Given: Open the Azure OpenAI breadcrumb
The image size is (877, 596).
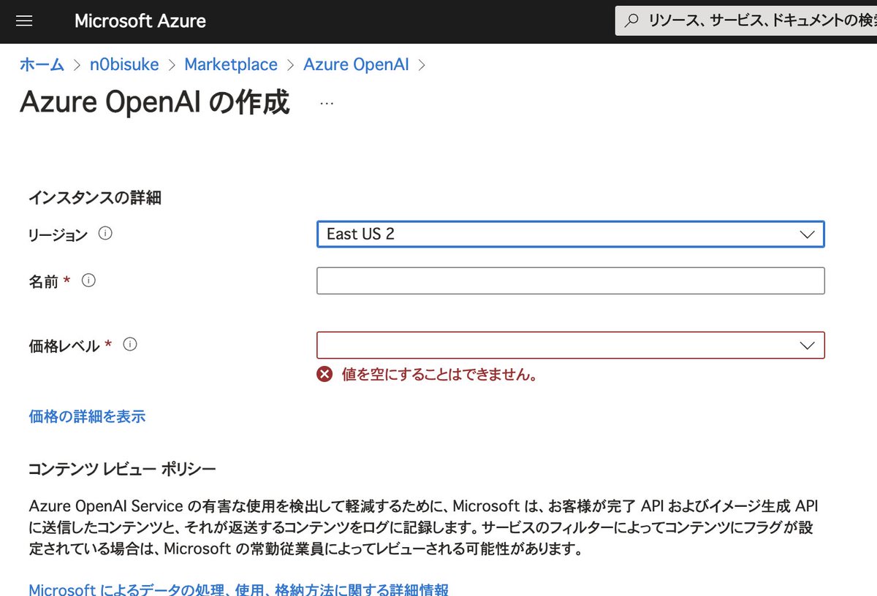Looking at the screenshot, I should (x=356, y=64).
